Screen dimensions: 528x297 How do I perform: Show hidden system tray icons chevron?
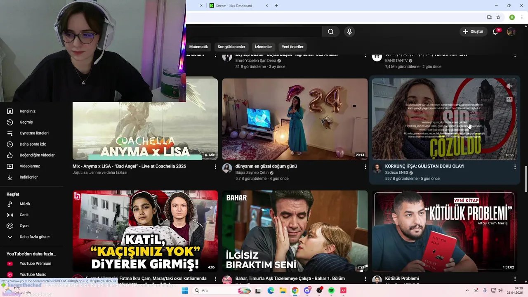[x=467, y=290]
